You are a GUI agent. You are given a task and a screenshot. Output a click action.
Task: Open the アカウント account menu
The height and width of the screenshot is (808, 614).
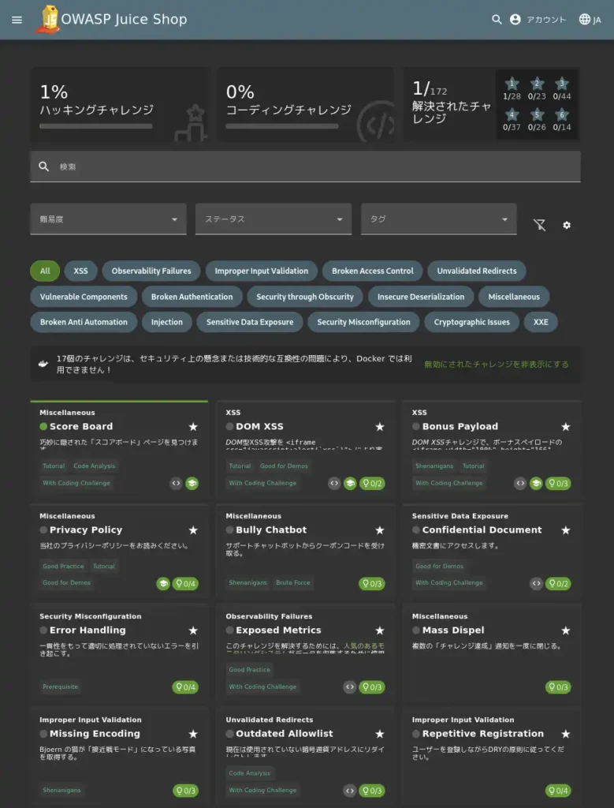(x=538, y=20)
